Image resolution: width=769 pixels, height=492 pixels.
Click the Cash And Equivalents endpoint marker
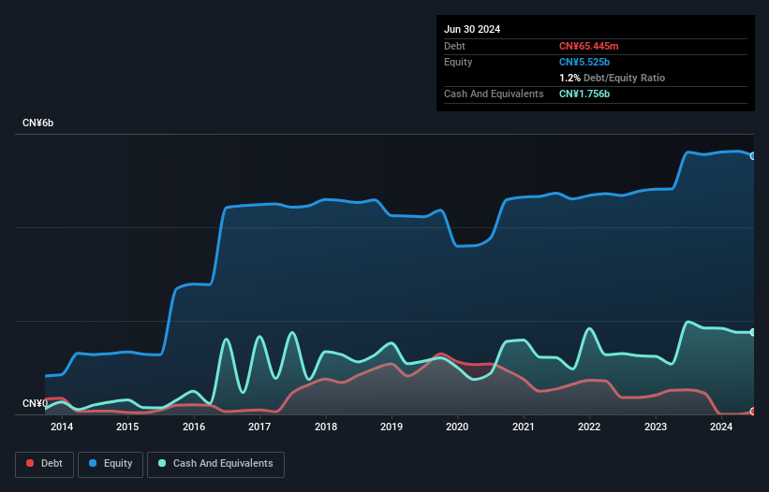tap(753, 332)
